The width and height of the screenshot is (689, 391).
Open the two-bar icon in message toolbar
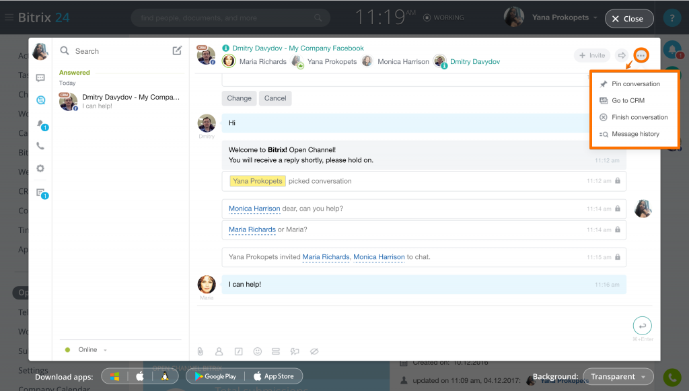point(276,351)
